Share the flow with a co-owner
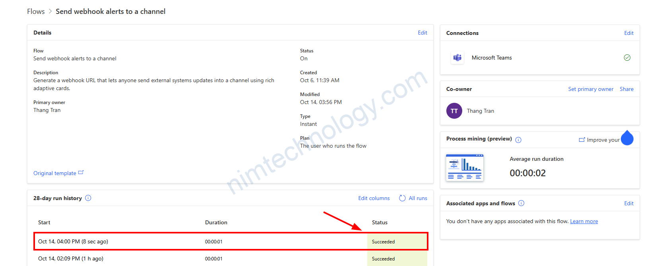This screenshot has width=655, height=266. pos(626,89)
